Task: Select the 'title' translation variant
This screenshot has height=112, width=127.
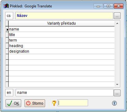Action: (x=61, y=35)
